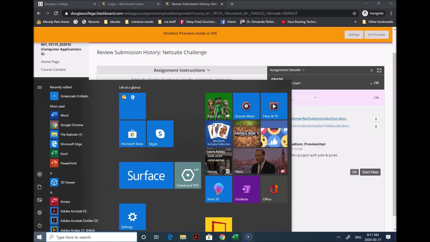This screenshot has height=242, width=430.
Task: Open user account icon in Start rail
Action: [x=40, y=174]
